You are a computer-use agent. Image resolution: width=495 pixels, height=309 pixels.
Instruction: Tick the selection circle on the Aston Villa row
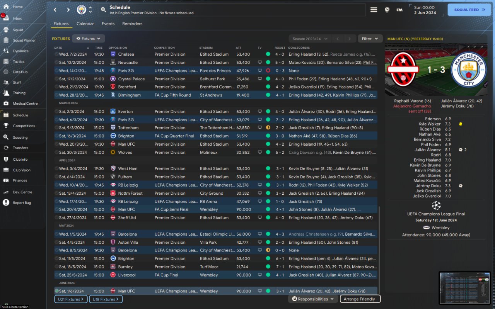(x=56, y=242)
